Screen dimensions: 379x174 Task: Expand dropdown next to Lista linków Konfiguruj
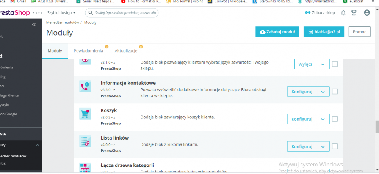point(323,146)
